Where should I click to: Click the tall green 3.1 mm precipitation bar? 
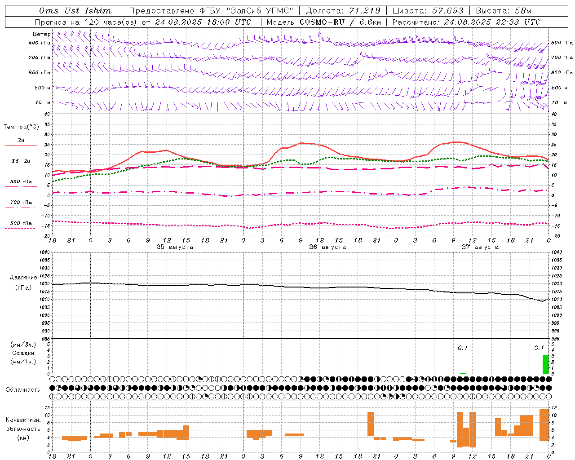pyautogui.click(x=545, y=364)
